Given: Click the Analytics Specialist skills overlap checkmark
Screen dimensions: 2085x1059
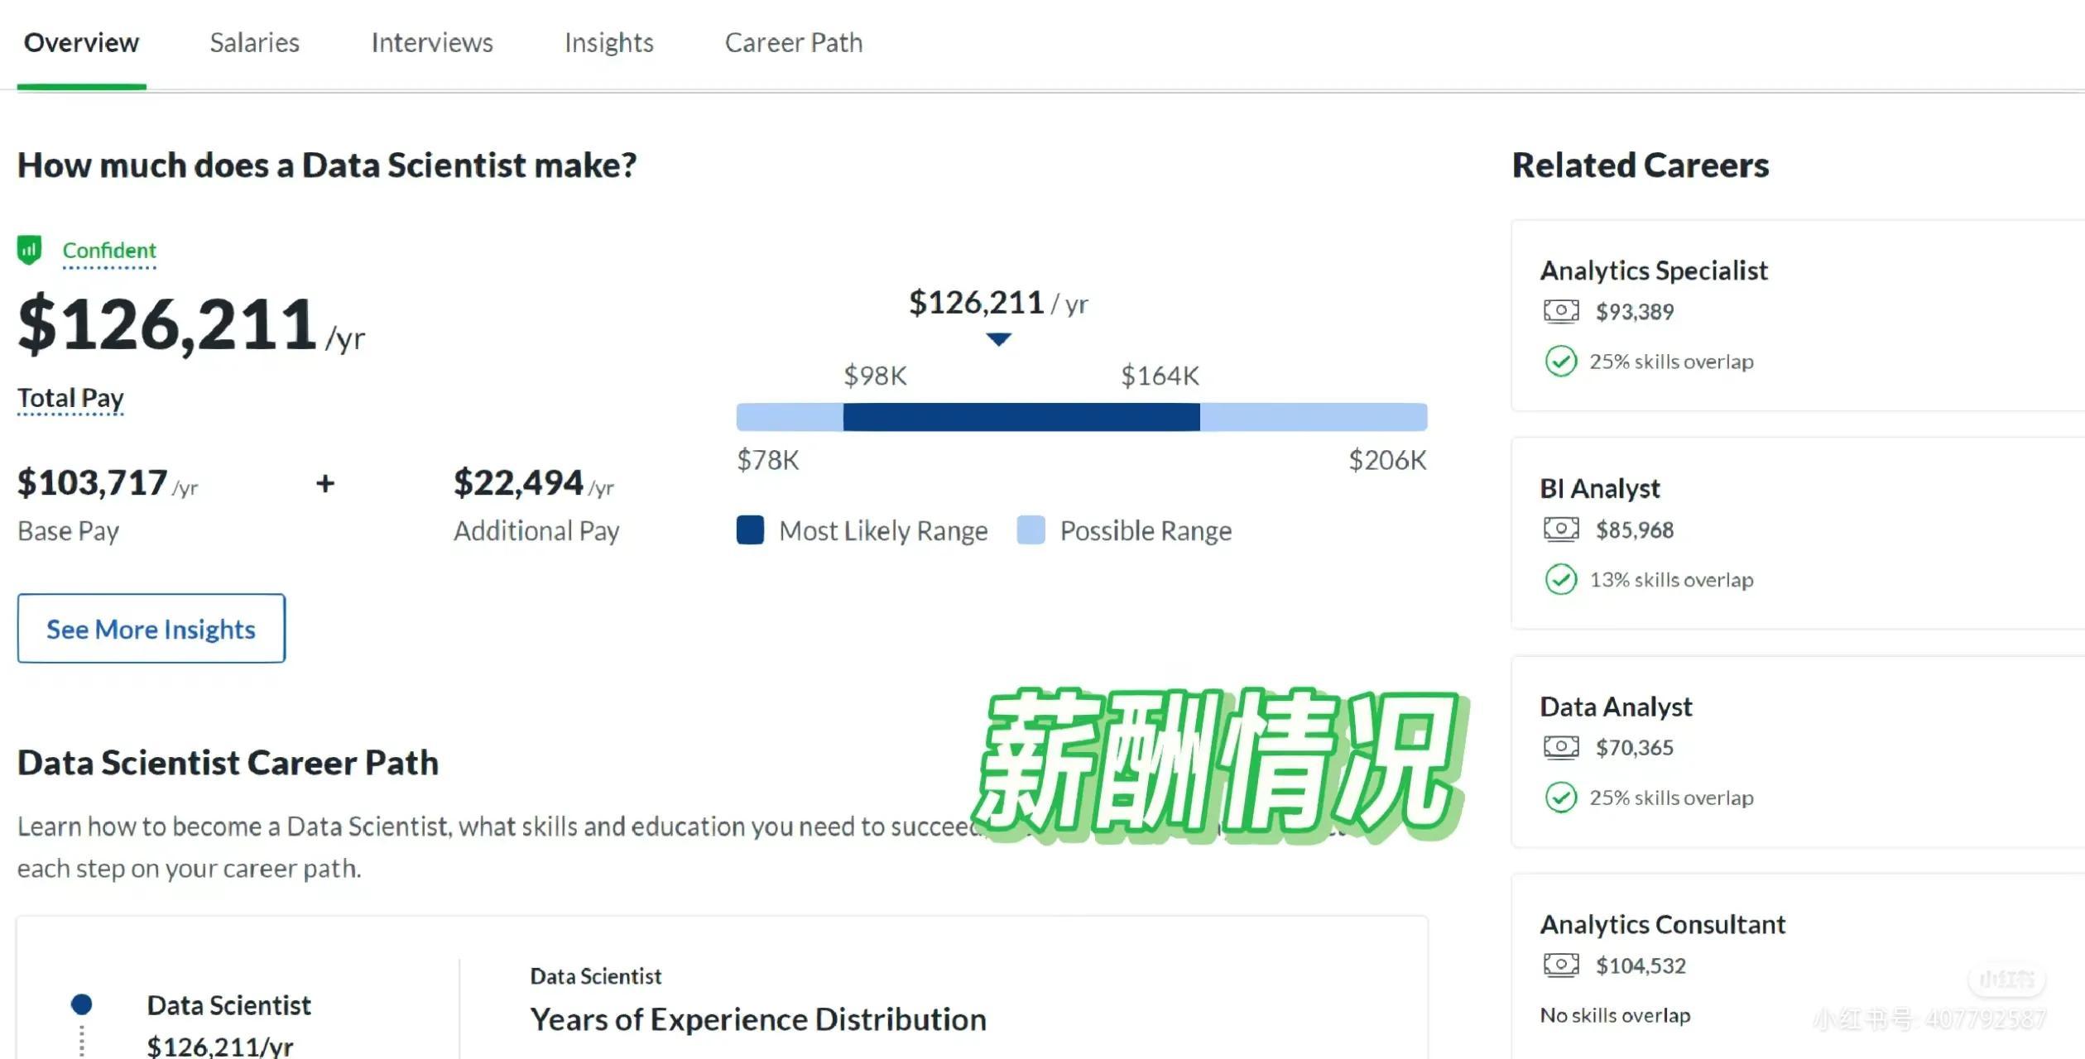Looking at the screenshot, I should coord(1561,362).
